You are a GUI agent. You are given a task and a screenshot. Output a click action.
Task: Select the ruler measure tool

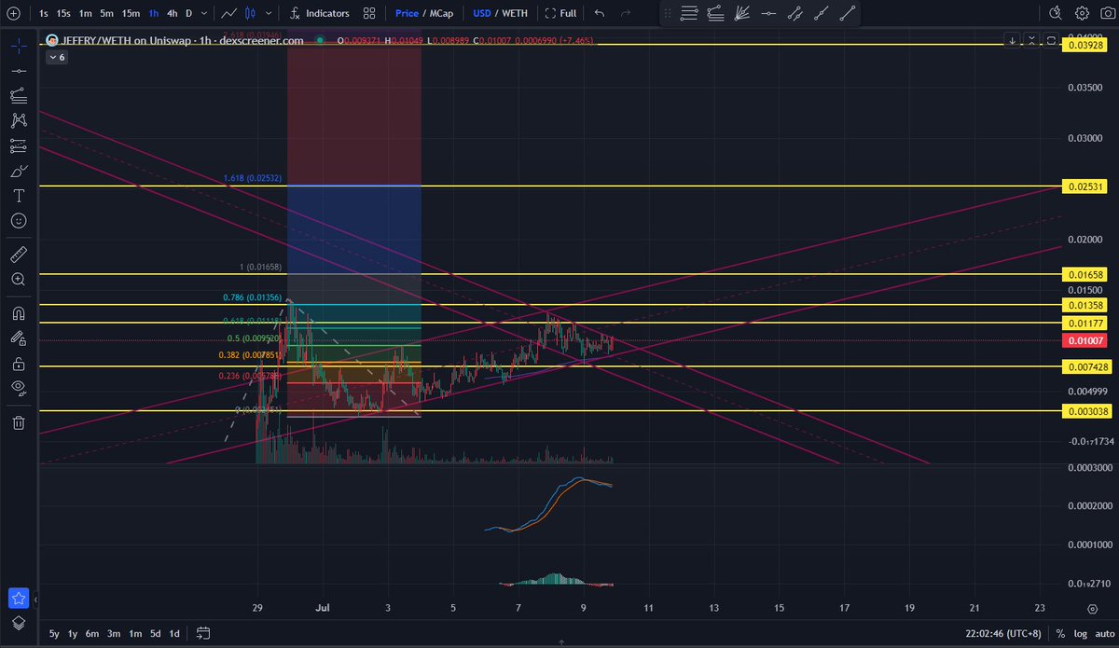coord(19,254)
